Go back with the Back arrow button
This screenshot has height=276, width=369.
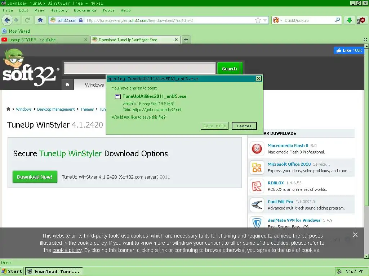7,20
